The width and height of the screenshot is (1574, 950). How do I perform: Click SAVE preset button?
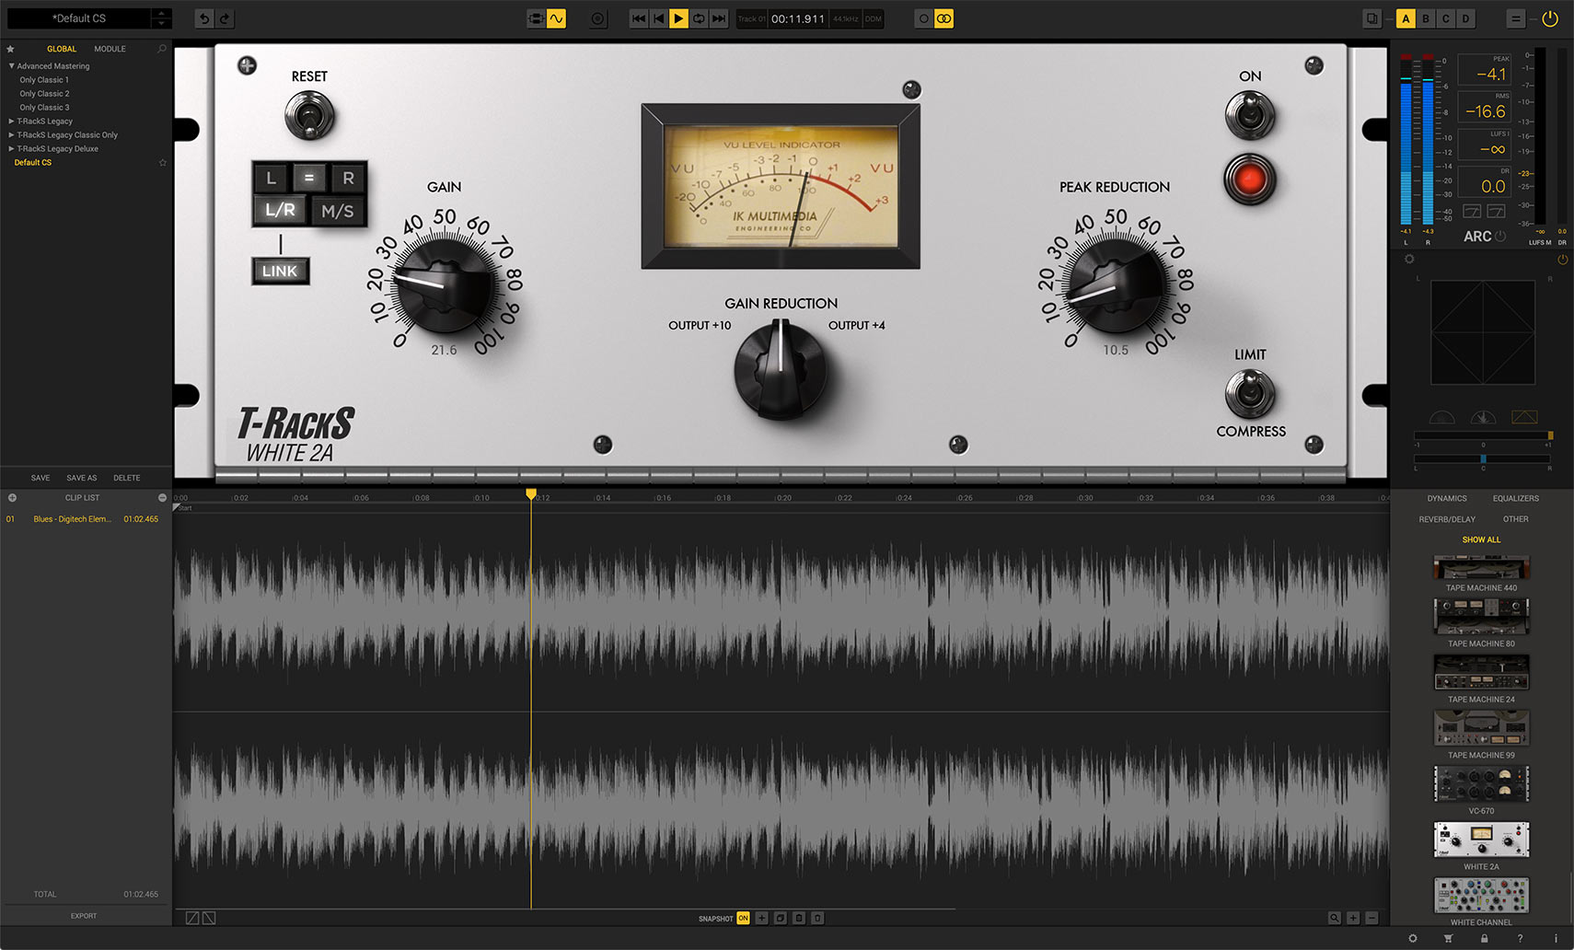click(41, 478)
